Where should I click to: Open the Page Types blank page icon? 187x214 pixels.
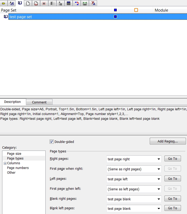(x=28, y=3)
